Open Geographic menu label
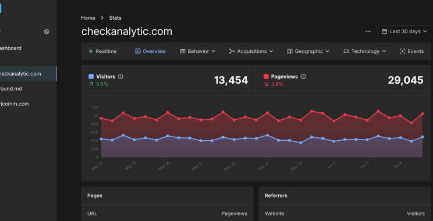433x221 pixels. coord(308,51)
